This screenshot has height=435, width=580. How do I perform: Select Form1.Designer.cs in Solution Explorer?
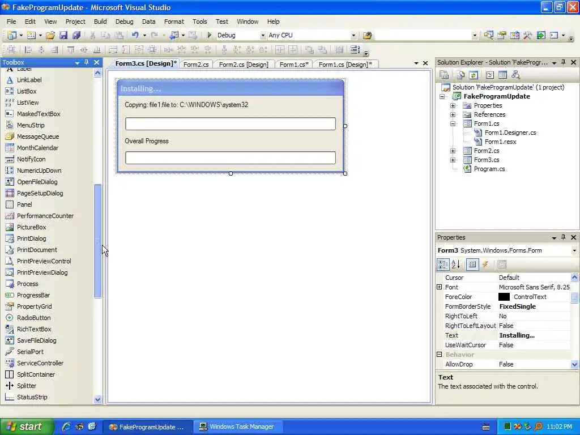click(x=510, y=133)
